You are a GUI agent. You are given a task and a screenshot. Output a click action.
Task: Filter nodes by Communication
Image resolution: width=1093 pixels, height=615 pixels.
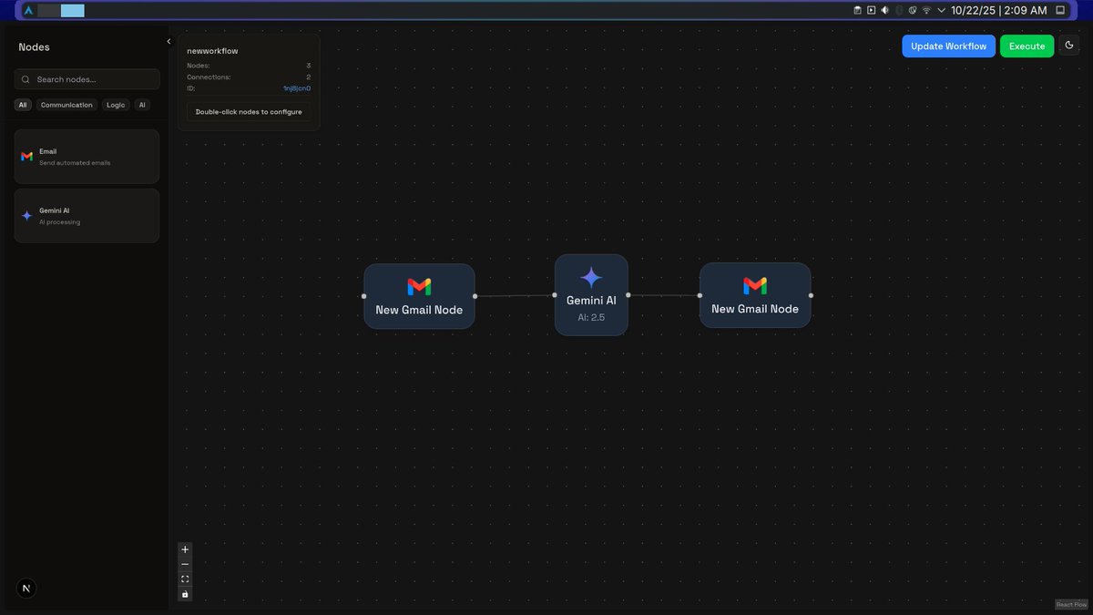click(x=66, y=105)
